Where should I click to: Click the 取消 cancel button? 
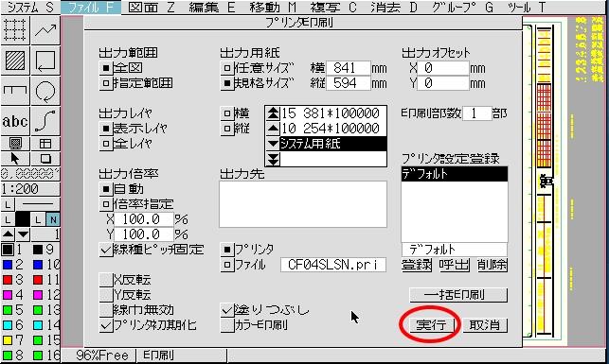485,325
